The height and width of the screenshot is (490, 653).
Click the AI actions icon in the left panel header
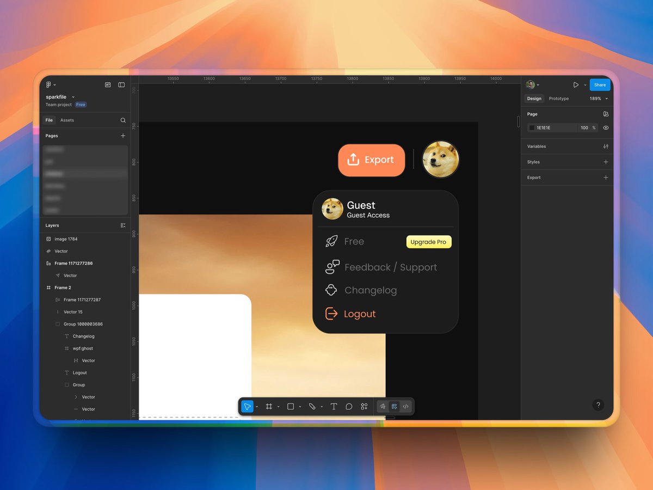tap(108, 85)
